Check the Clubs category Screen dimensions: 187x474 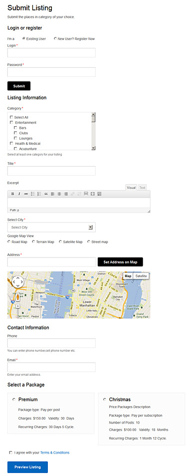[x=15, y=133]
